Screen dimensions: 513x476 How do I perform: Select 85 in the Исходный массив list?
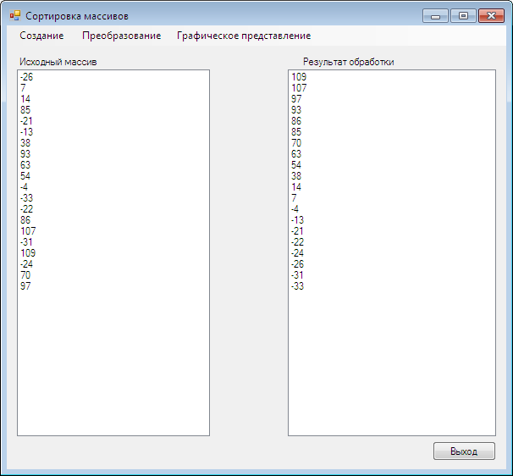tap(113, 110)
